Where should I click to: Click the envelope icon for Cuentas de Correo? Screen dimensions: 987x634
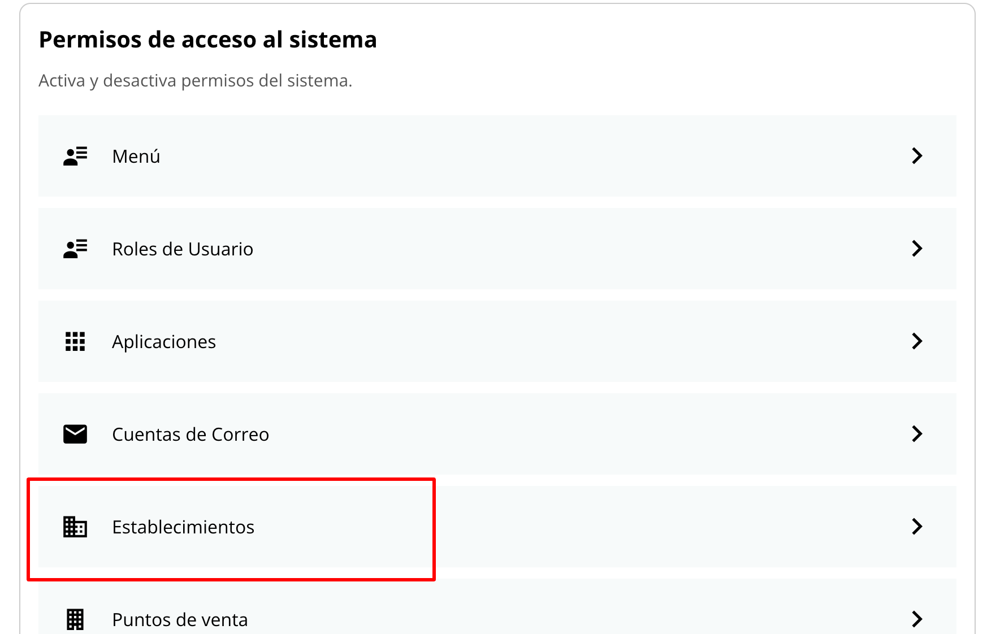[74, 434]
